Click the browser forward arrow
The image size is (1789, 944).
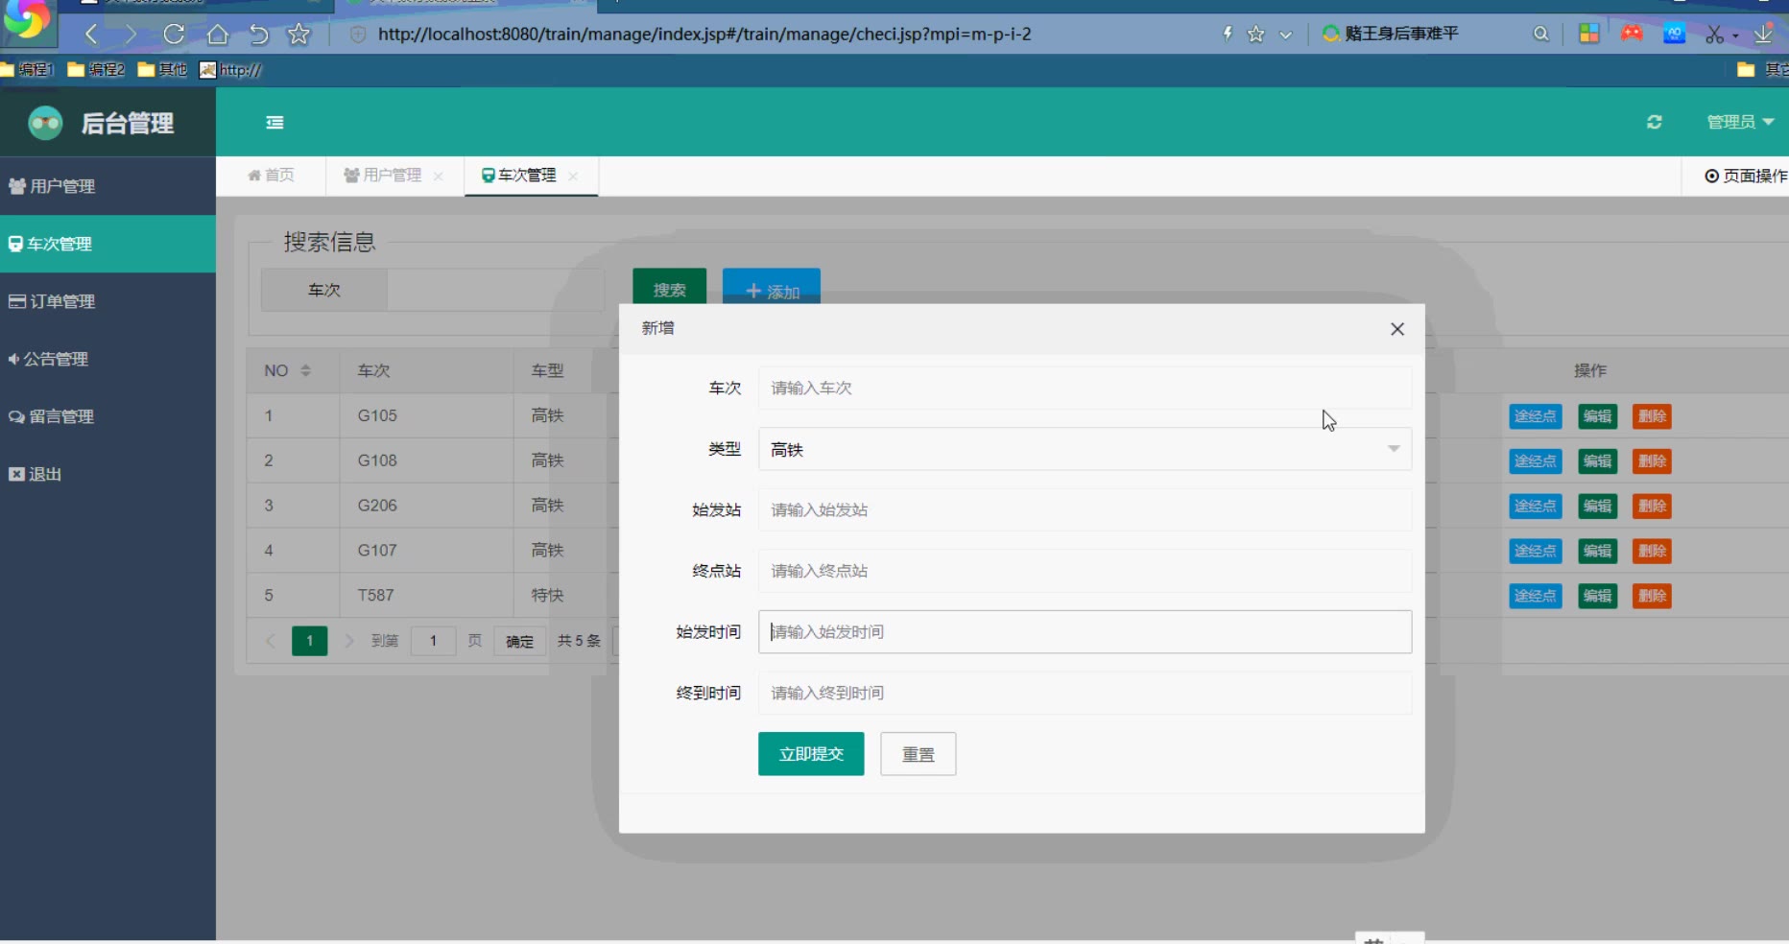click(x=131, y=35)
